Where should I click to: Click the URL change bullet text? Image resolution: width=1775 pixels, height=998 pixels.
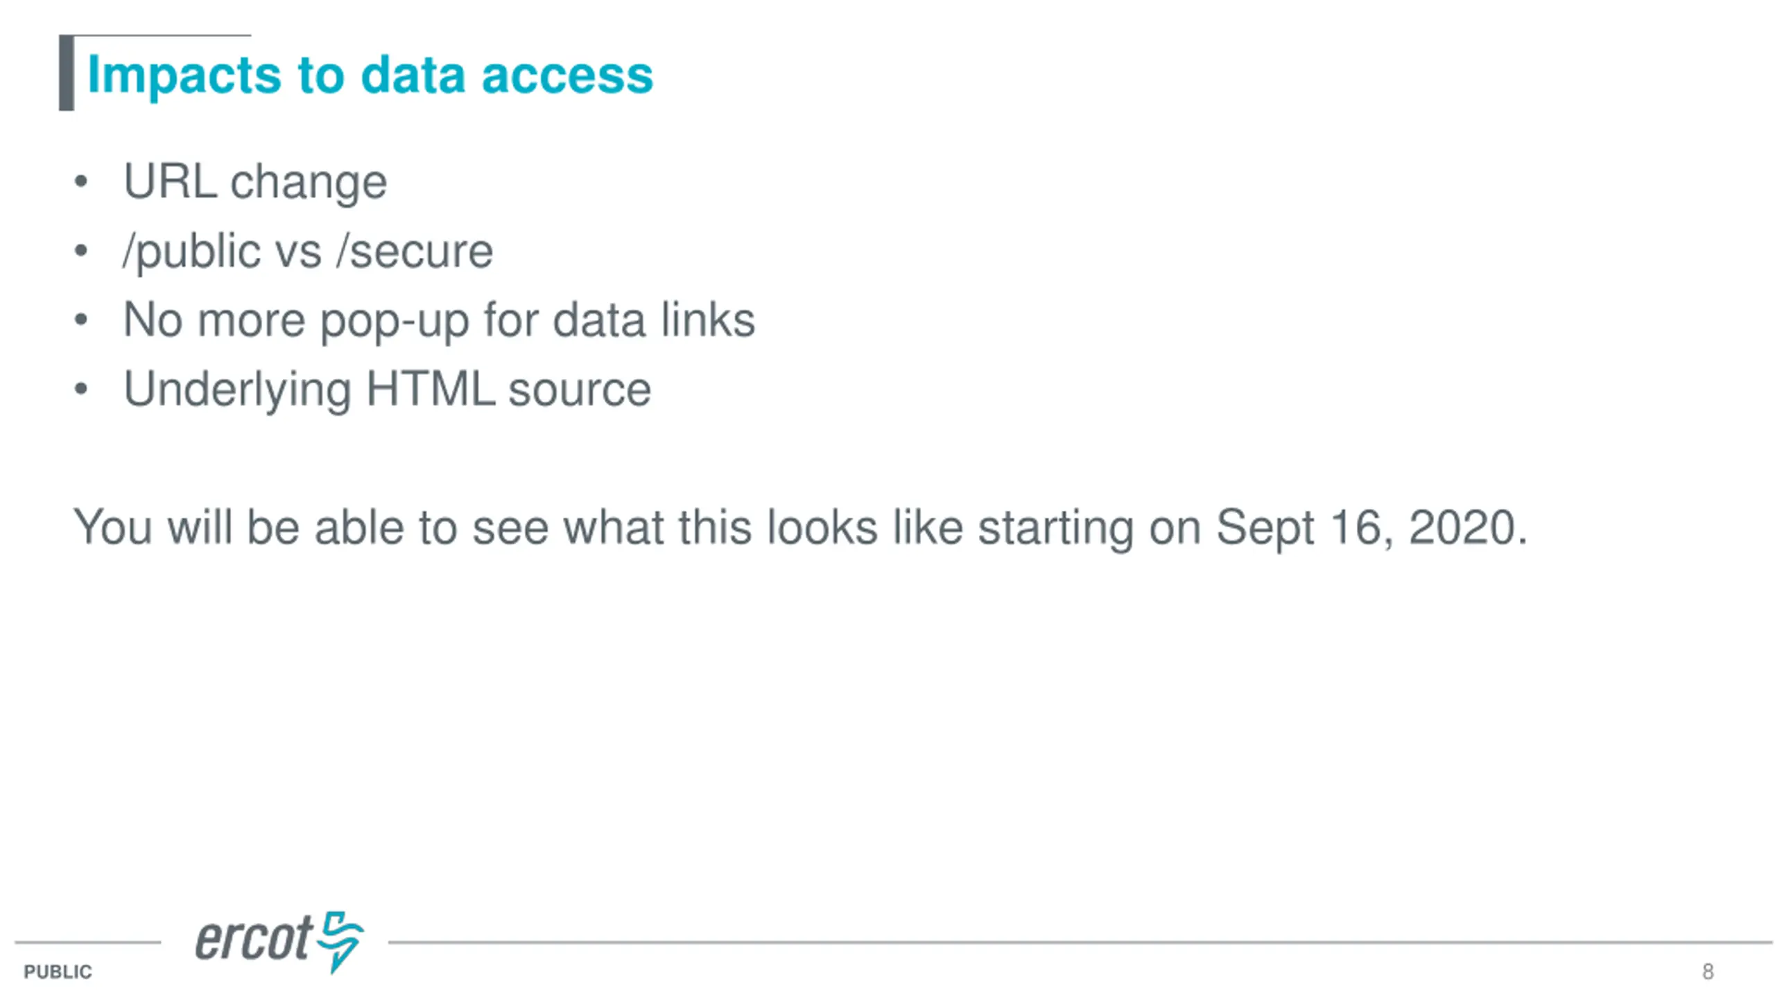[x=254, y=182]
